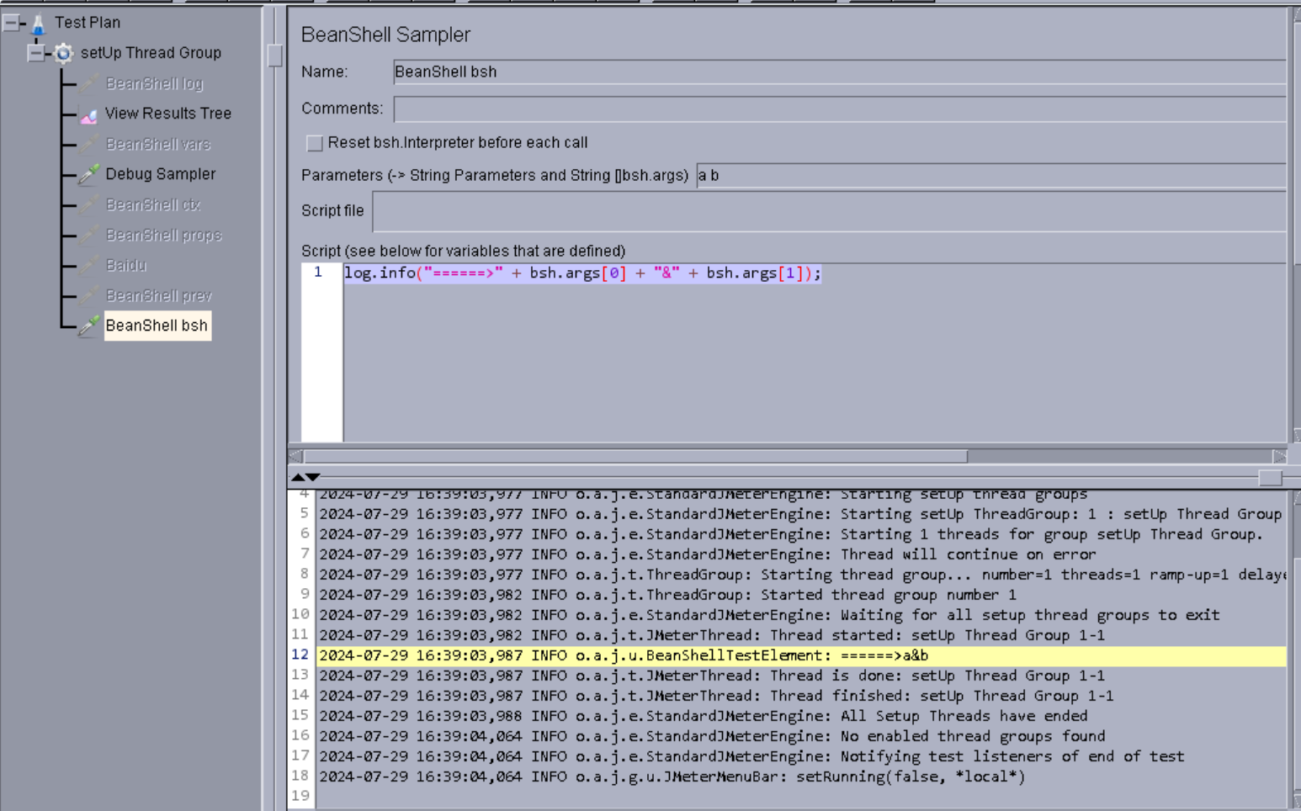Click the tree panel vertical scrollbar thumb
The width and height of the screenshot is (1301, 811).
point(275,56)
